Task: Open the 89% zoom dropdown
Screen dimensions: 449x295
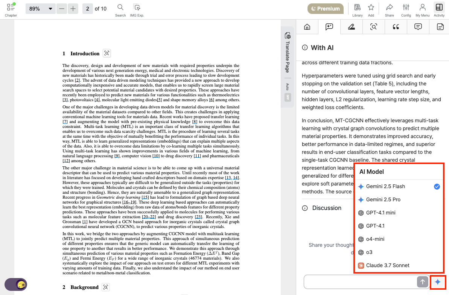Action: coord(40,9)
